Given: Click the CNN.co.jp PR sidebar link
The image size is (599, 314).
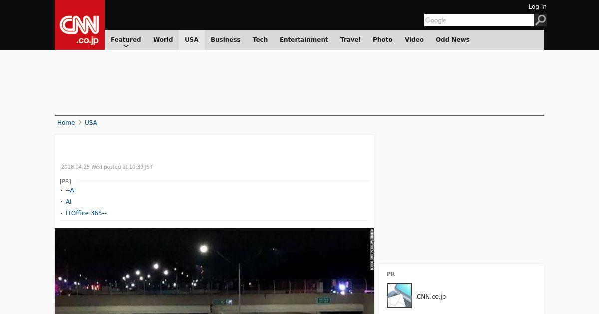Looking at the screenshot, I should point(431,297).
